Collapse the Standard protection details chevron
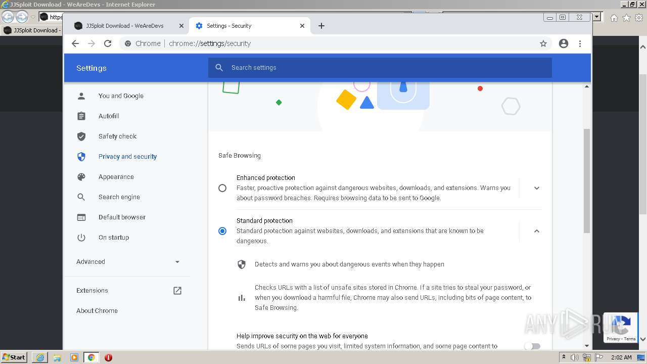647x364 pixels. pyautogui.click(x=537, y=231)
